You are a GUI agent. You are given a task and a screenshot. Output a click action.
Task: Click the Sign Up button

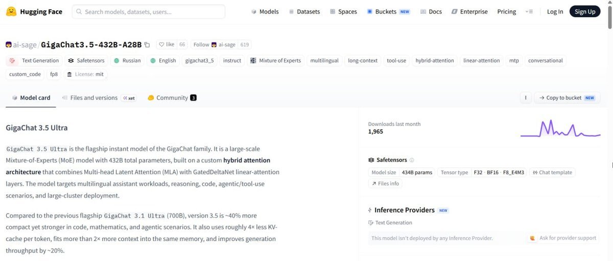tap(585, 12)
